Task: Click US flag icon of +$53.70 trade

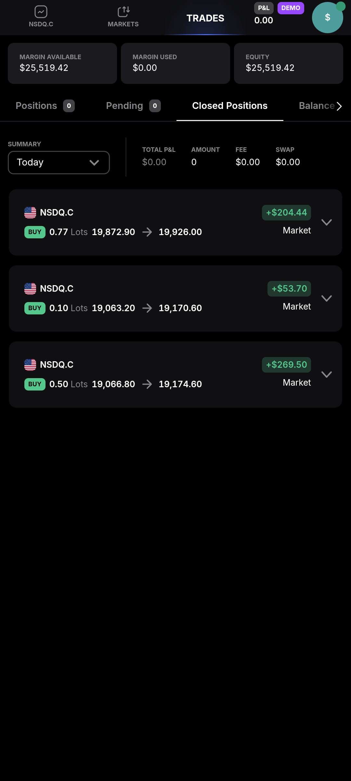Action: (30, 289)
